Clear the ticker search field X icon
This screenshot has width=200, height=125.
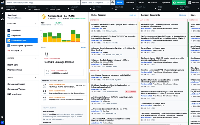pyautogui.click(x=108, y=2)
